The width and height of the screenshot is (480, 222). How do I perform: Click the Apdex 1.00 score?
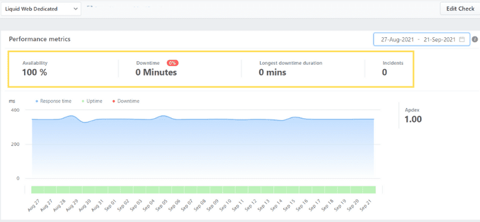pos(413,116)
